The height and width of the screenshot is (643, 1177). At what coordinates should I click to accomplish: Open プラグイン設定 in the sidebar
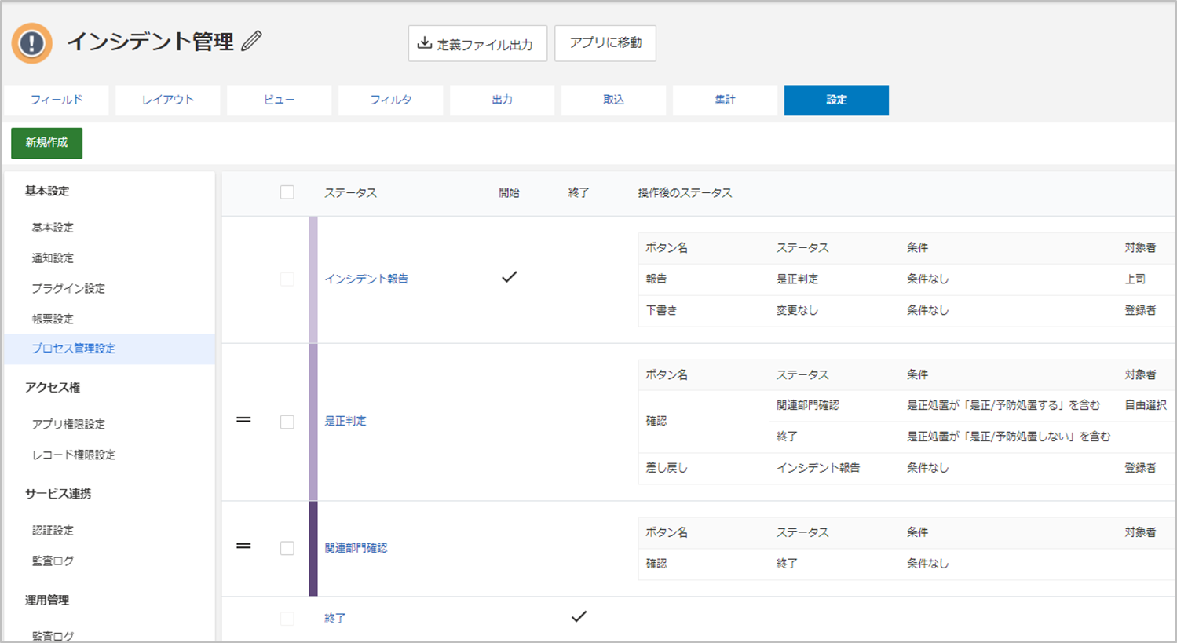68,288
